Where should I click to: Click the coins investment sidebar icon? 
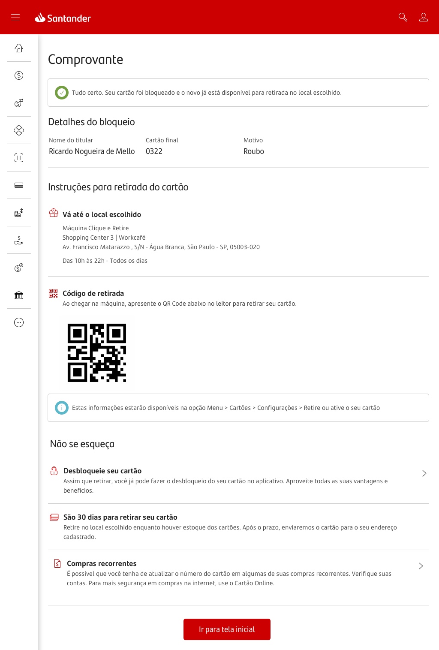coord(19,213)
